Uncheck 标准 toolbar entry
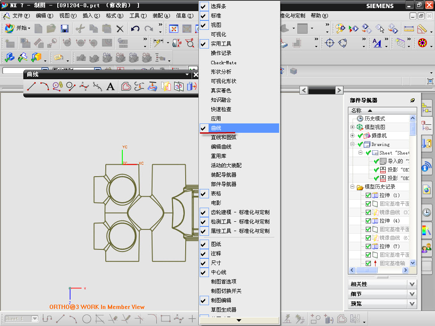 (x=239, y=16)
